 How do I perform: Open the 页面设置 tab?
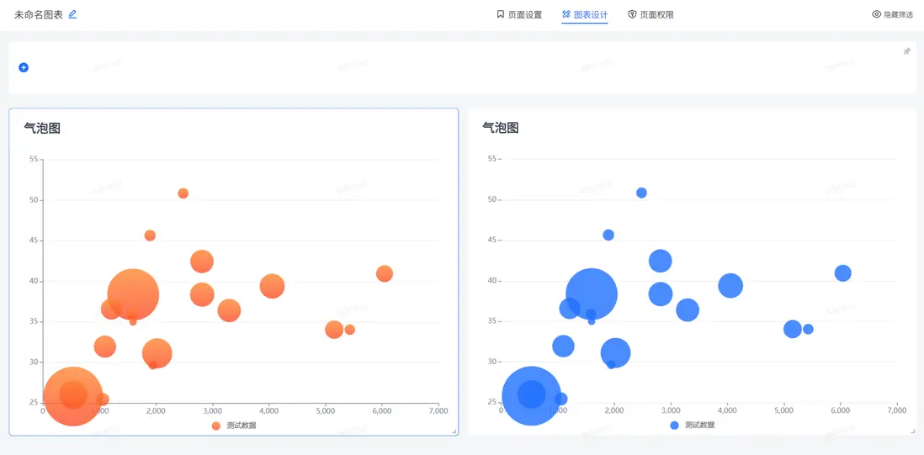click(519, 14)
